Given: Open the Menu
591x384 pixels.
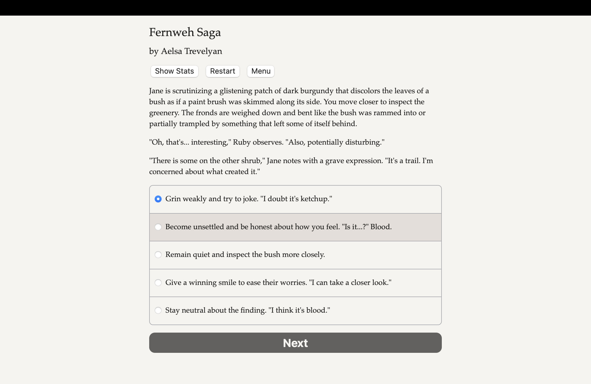Looking at the screenshot, I should coord(260,71).
